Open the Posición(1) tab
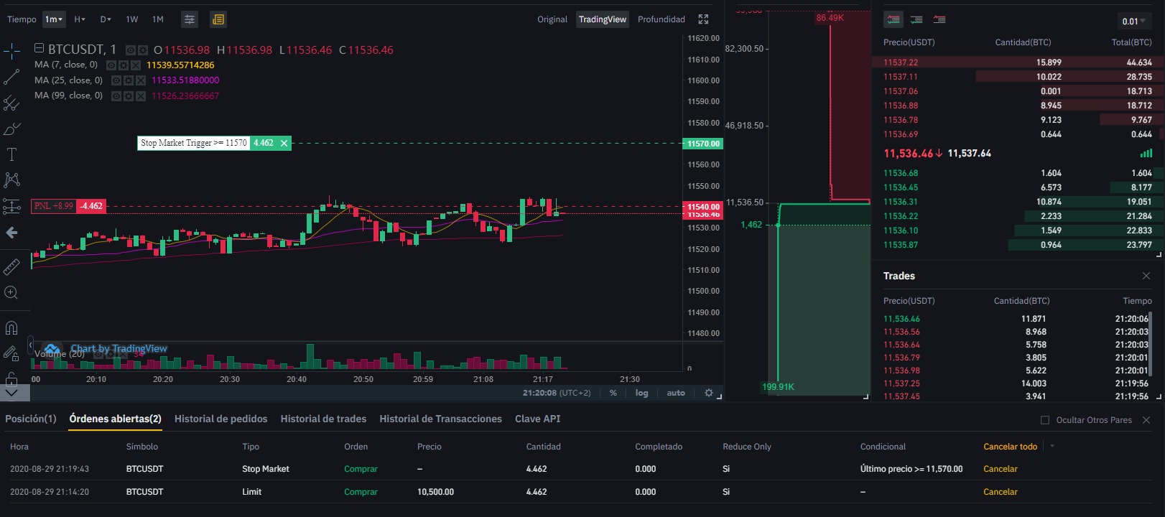 pyautogui.click(x=31, y=419)
